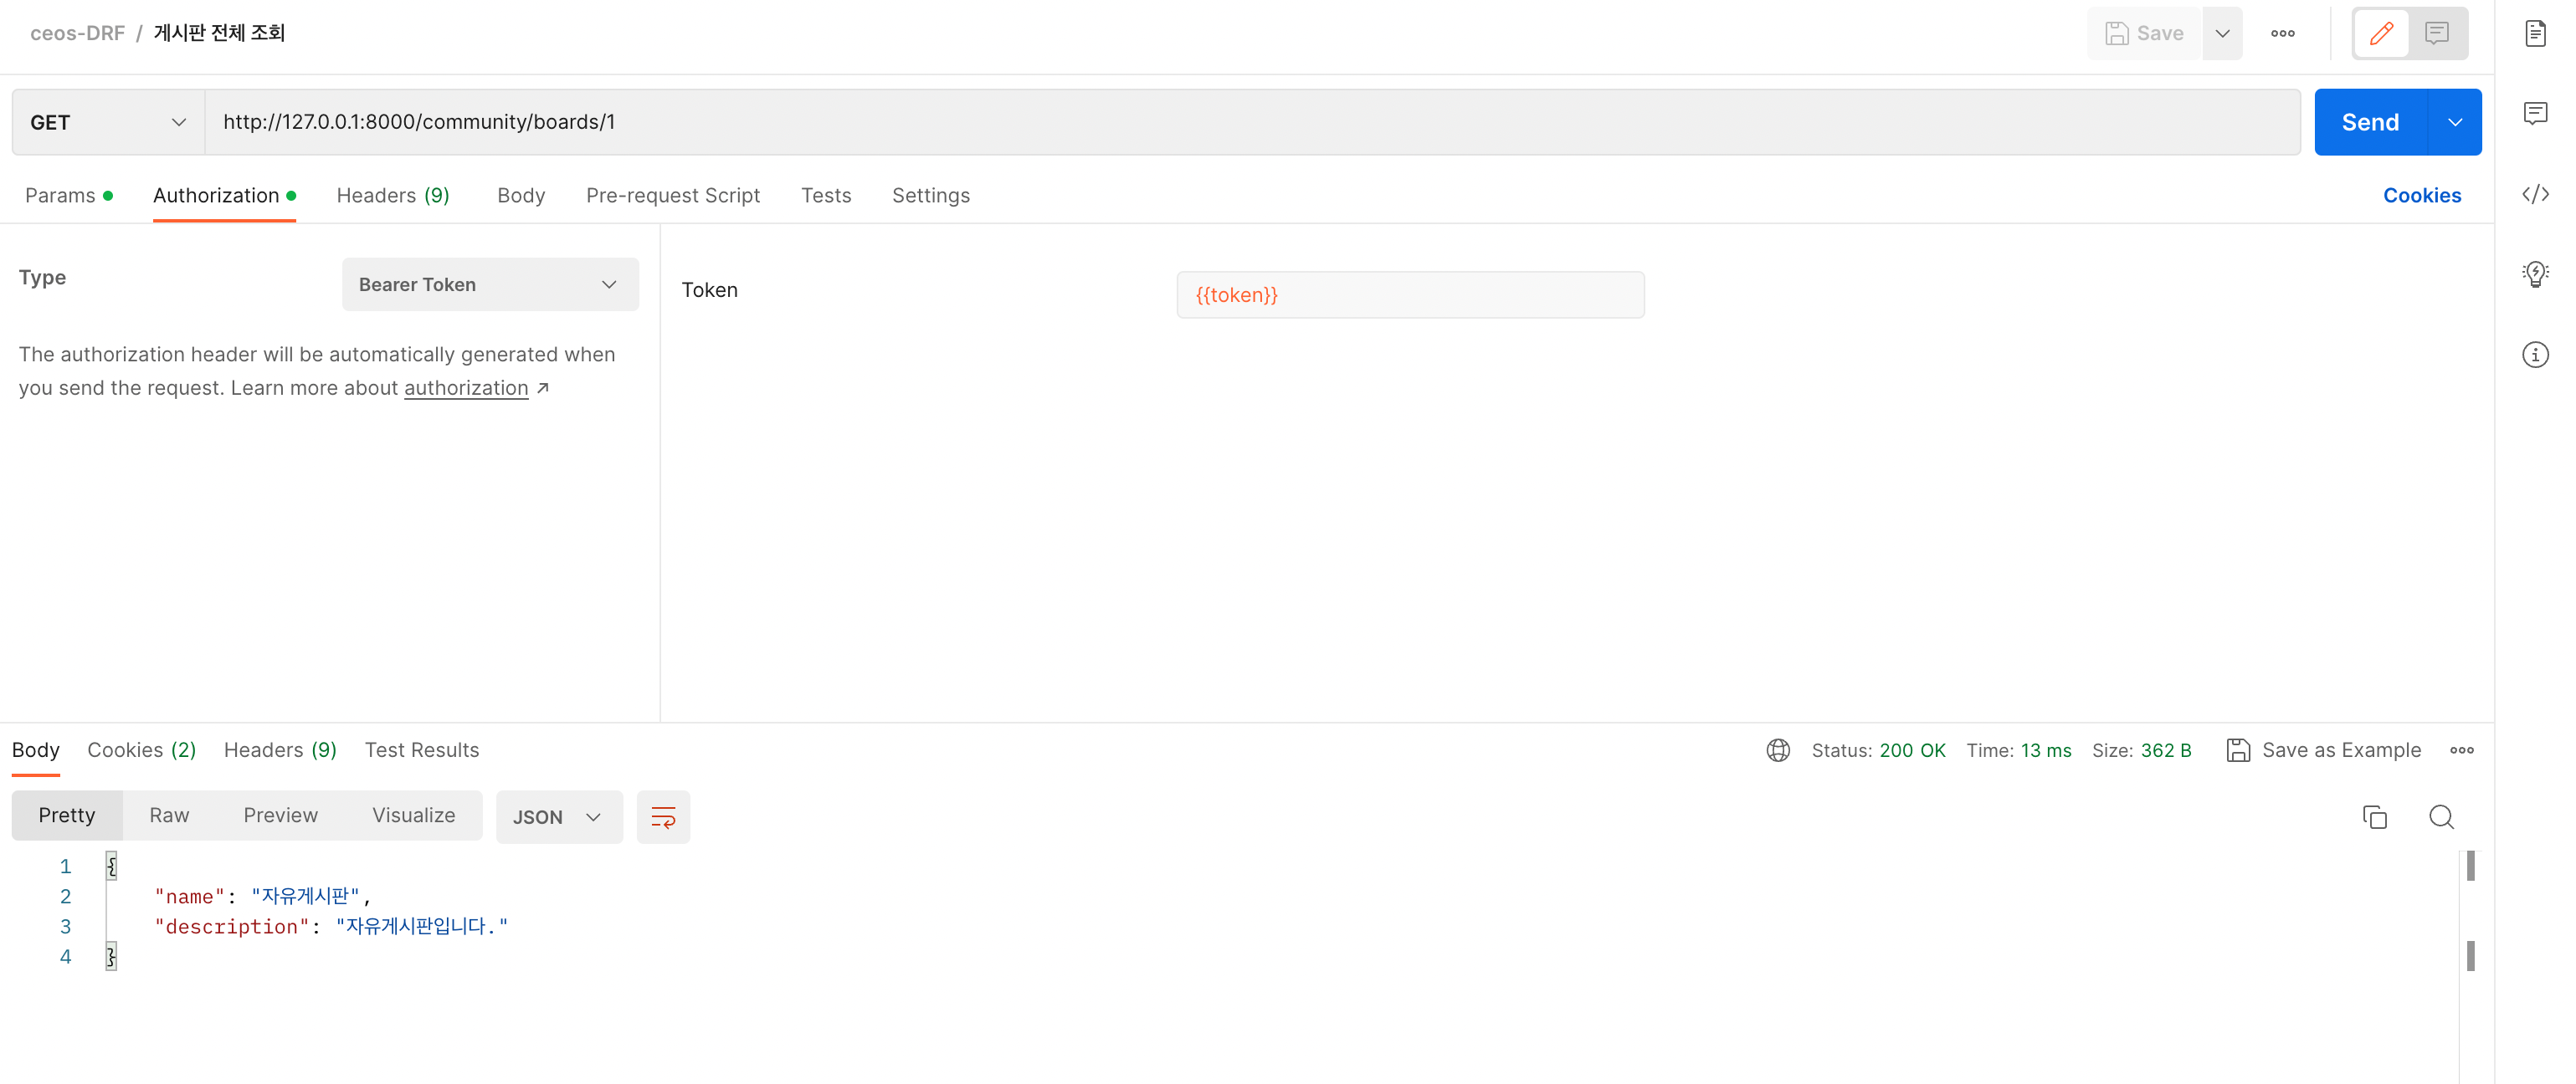Click the "name" key in response
This screenshot has width=2576, height=1084.
[x=190, y=897]
